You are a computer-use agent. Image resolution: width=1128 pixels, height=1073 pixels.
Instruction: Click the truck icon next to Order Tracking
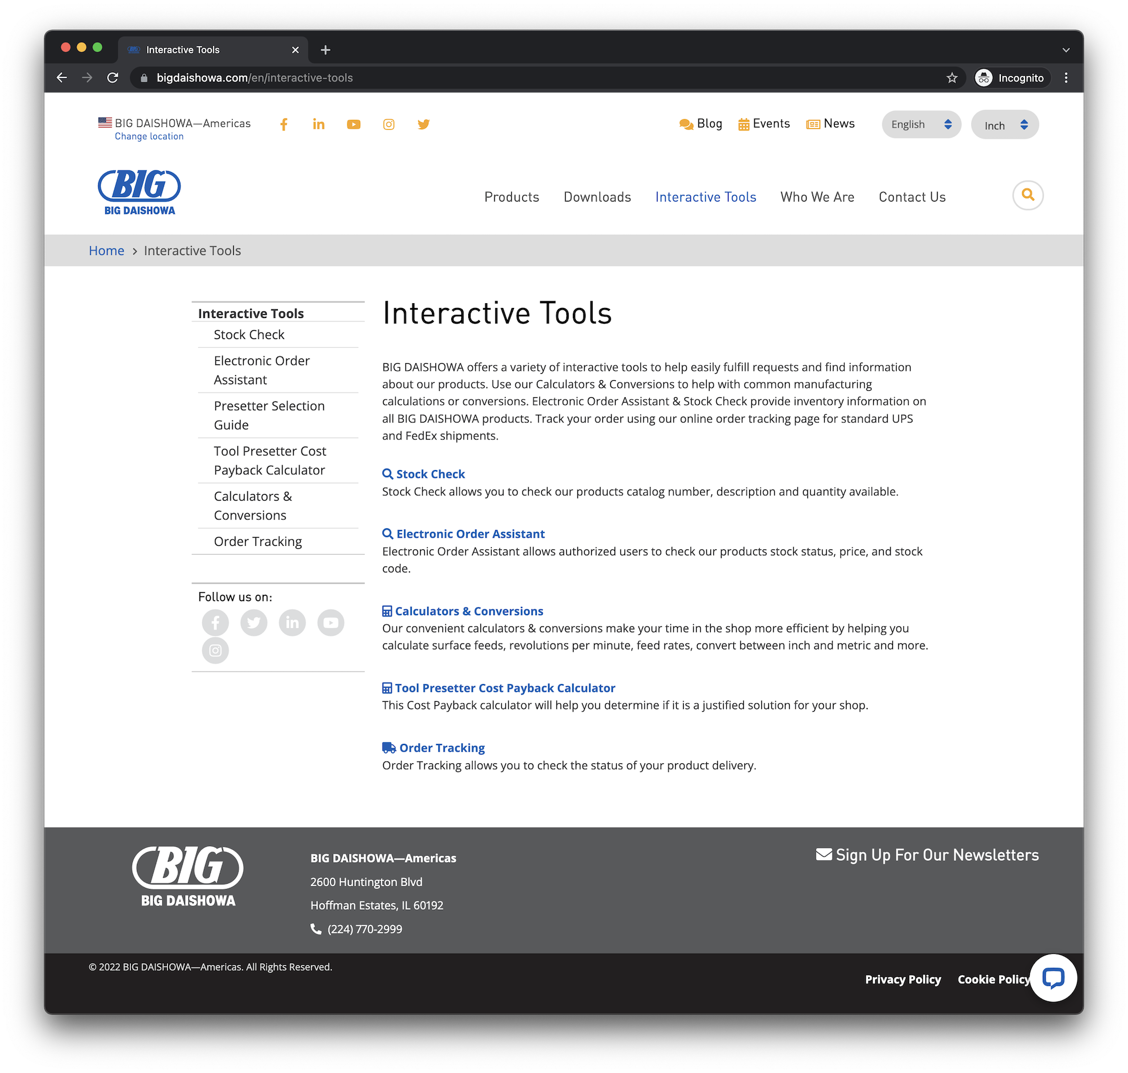[388, 747]
